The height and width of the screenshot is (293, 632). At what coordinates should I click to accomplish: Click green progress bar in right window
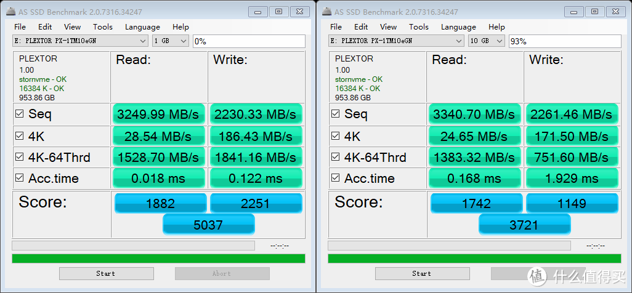(474, 259)
